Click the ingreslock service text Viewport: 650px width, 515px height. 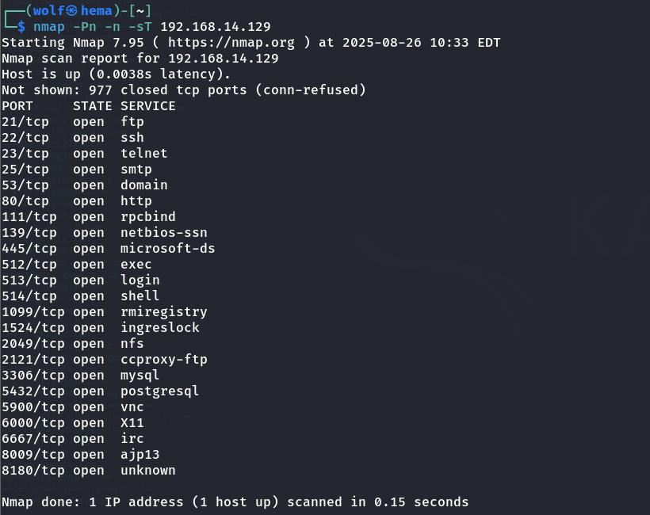point(159,328)
